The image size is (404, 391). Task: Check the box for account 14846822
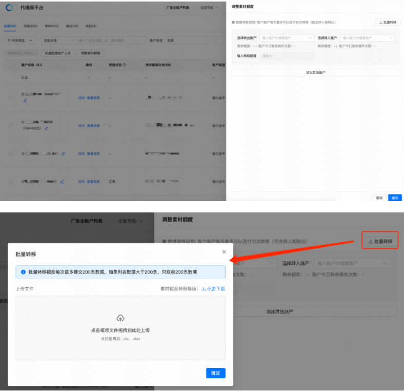pyautogui.click(x=11, y=125)
